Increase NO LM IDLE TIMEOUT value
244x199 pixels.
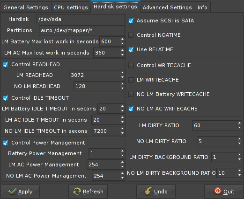[x=122, y=129]
